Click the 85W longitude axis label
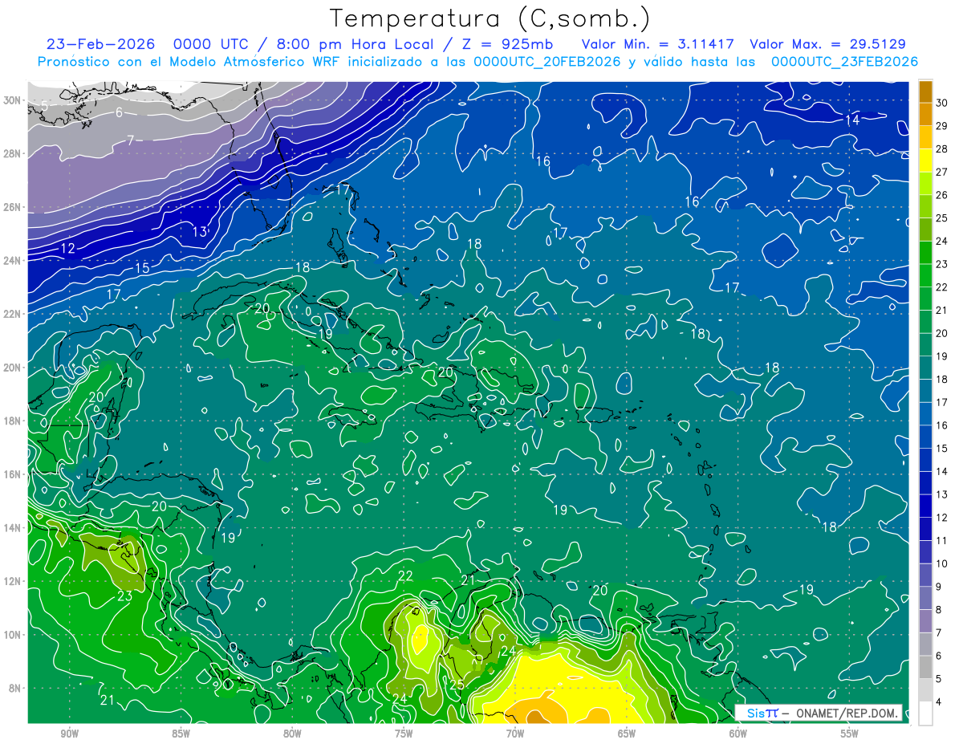963x744 pixels. point(181,734)
